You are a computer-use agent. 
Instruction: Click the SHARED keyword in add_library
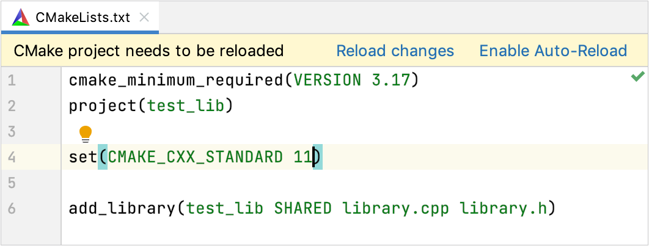pos(302,209)
